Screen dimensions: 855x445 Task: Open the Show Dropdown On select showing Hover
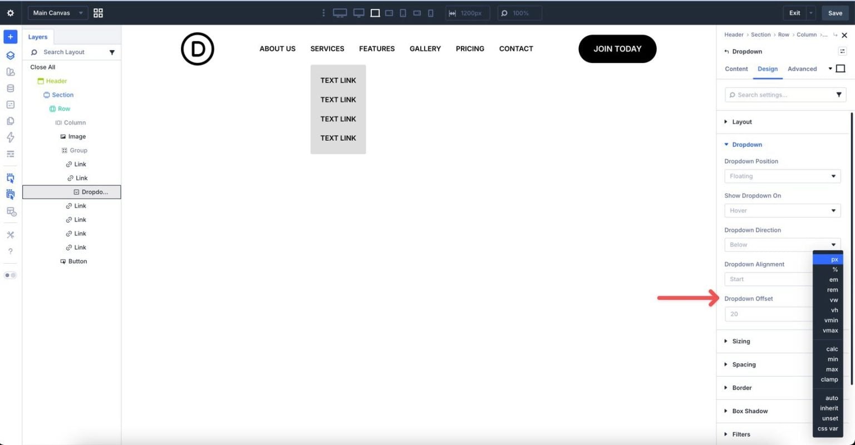click(x=782, y=211)
